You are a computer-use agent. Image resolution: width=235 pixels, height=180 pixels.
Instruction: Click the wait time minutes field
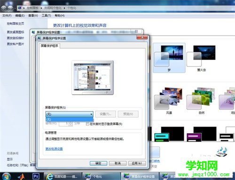64,124
